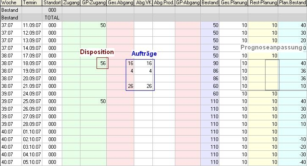The width and height of the screenshot is (307, 166).
Task: Click the date cell 25.09.07
Action: click(x=32, y=101)
